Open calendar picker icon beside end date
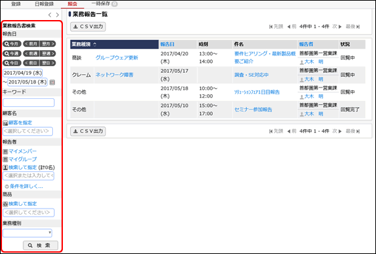Viewport: 376px width, 254px height. (x=52, y=82)
